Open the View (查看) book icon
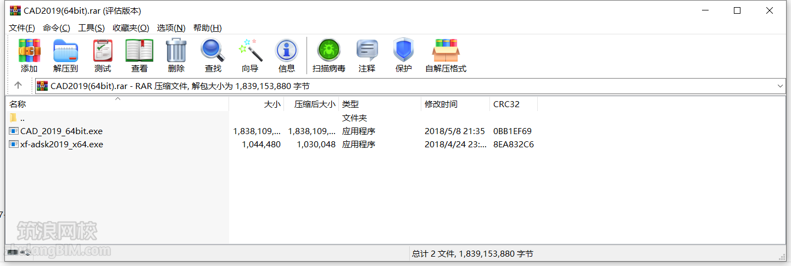 tap(140, 51)
